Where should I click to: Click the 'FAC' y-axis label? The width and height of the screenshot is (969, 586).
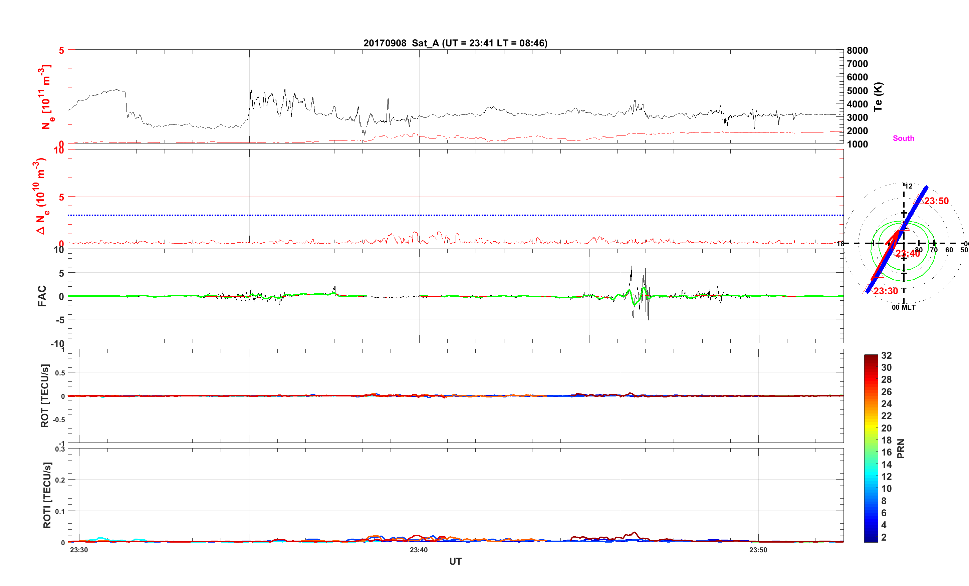point(42,296)
